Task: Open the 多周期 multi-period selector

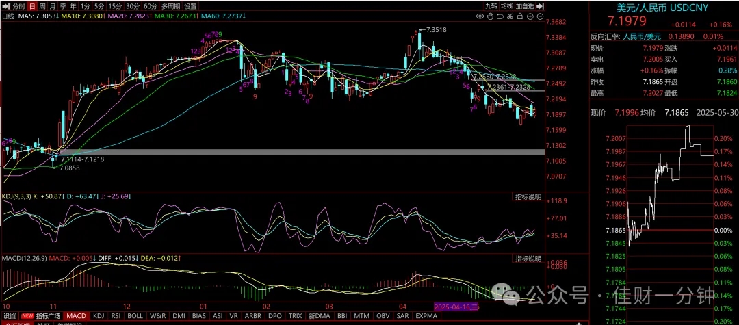Action: click(170, 6)
